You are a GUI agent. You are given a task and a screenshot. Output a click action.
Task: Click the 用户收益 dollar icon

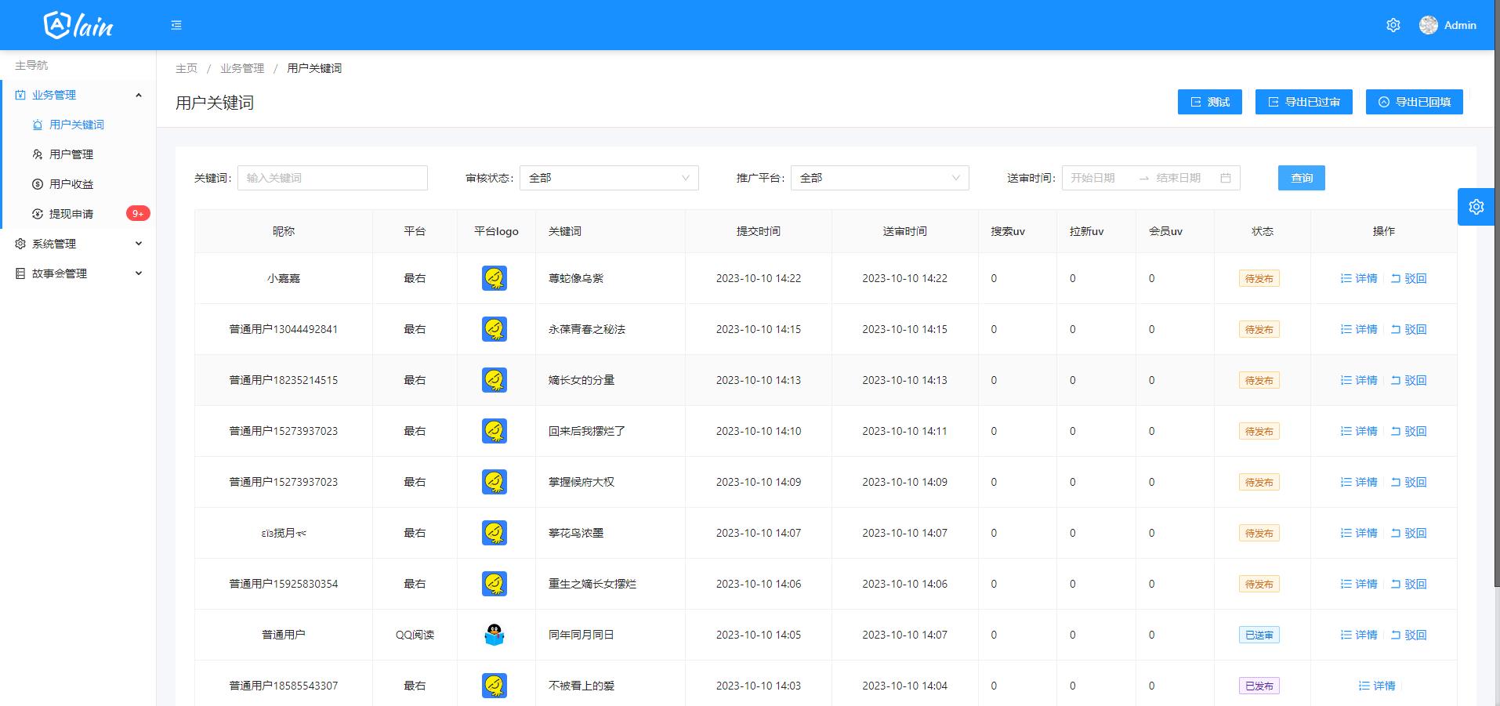tap(38, 184)
